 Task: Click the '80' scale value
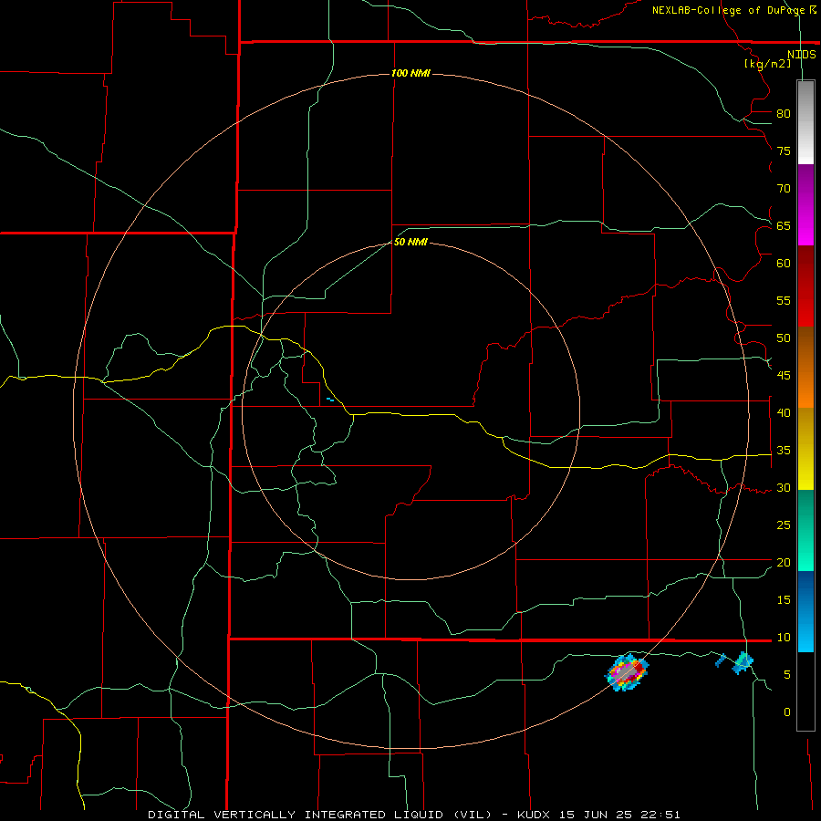(784, 114)
